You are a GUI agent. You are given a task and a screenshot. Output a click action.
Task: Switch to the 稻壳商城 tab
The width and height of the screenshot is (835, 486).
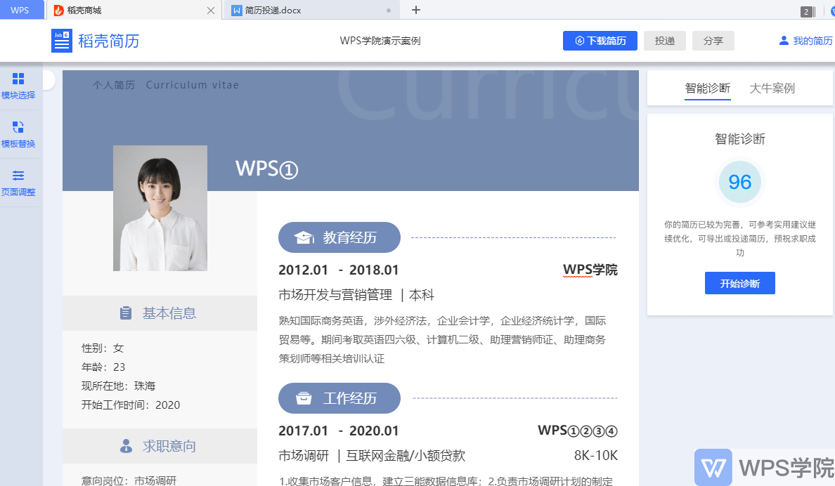click(x=134, y=10)
